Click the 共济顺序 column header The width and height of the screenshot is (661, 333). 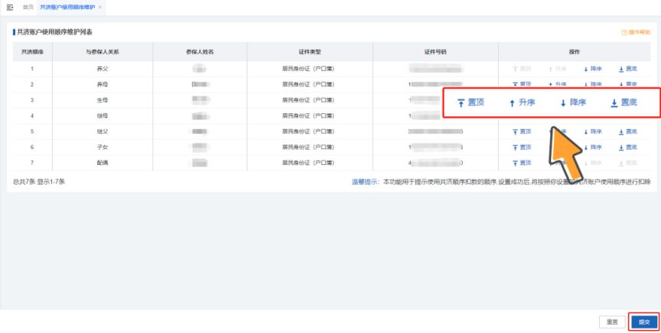click(x=32, y=52)
